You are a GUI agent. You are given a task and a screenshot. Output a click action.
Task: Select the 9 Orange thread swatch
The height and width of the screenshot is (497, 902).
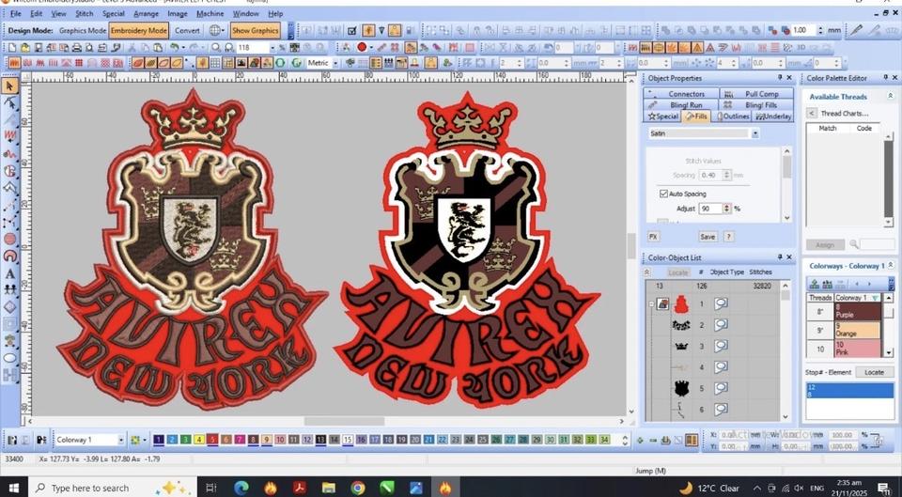[x=858, y=330]
